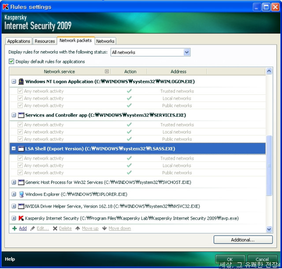Expand the Generic Host Process SVCHOST.EXE group
Image resolution: width=282 pixels, height=269 pixels.
tap(14, 182)
